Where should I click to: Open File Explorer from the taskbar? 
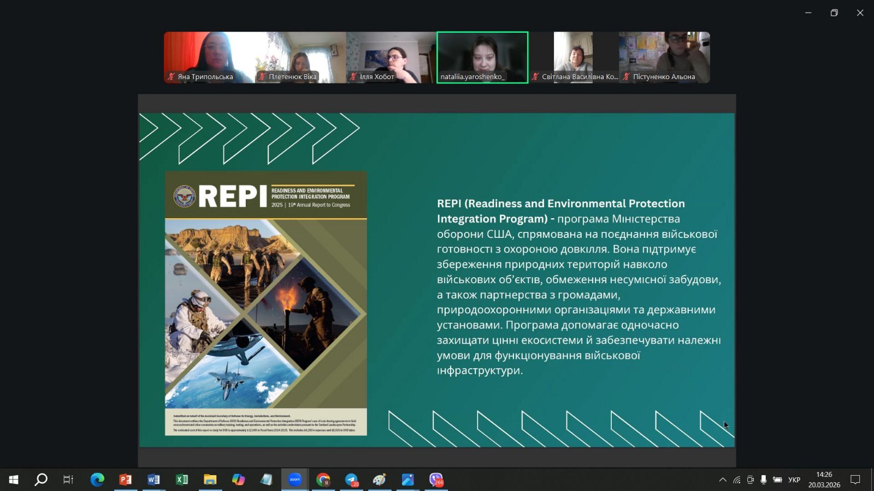[x=210, y=480]
